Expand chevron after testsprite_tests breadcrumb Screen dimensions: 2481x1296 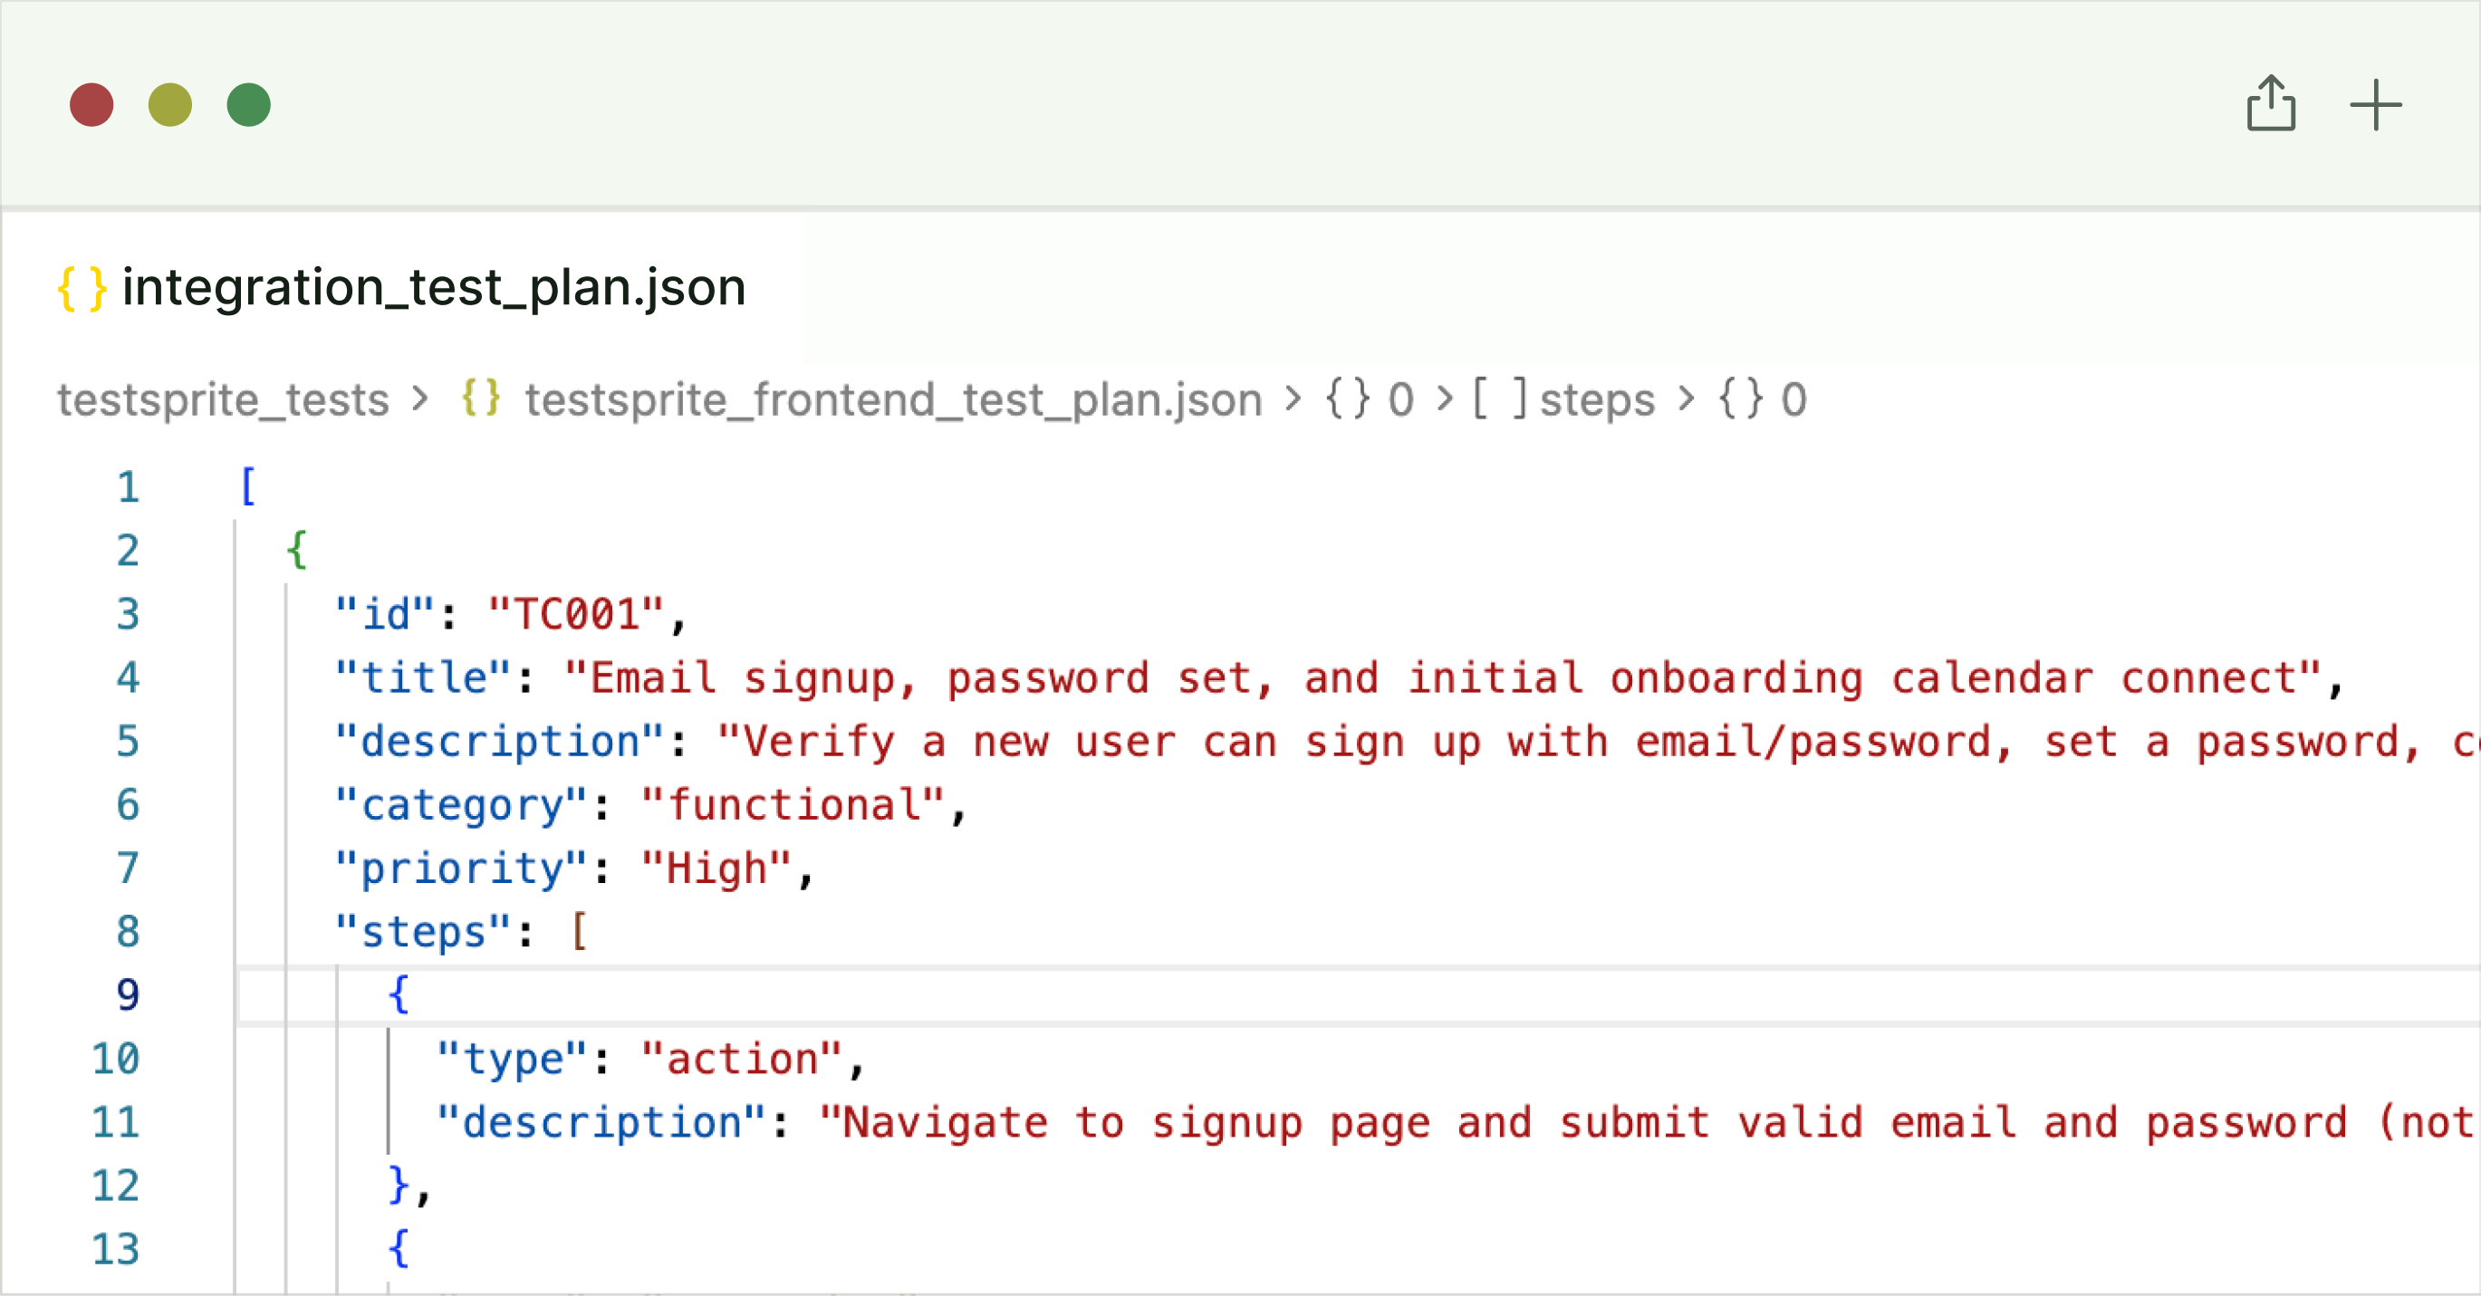pos(420,398)
